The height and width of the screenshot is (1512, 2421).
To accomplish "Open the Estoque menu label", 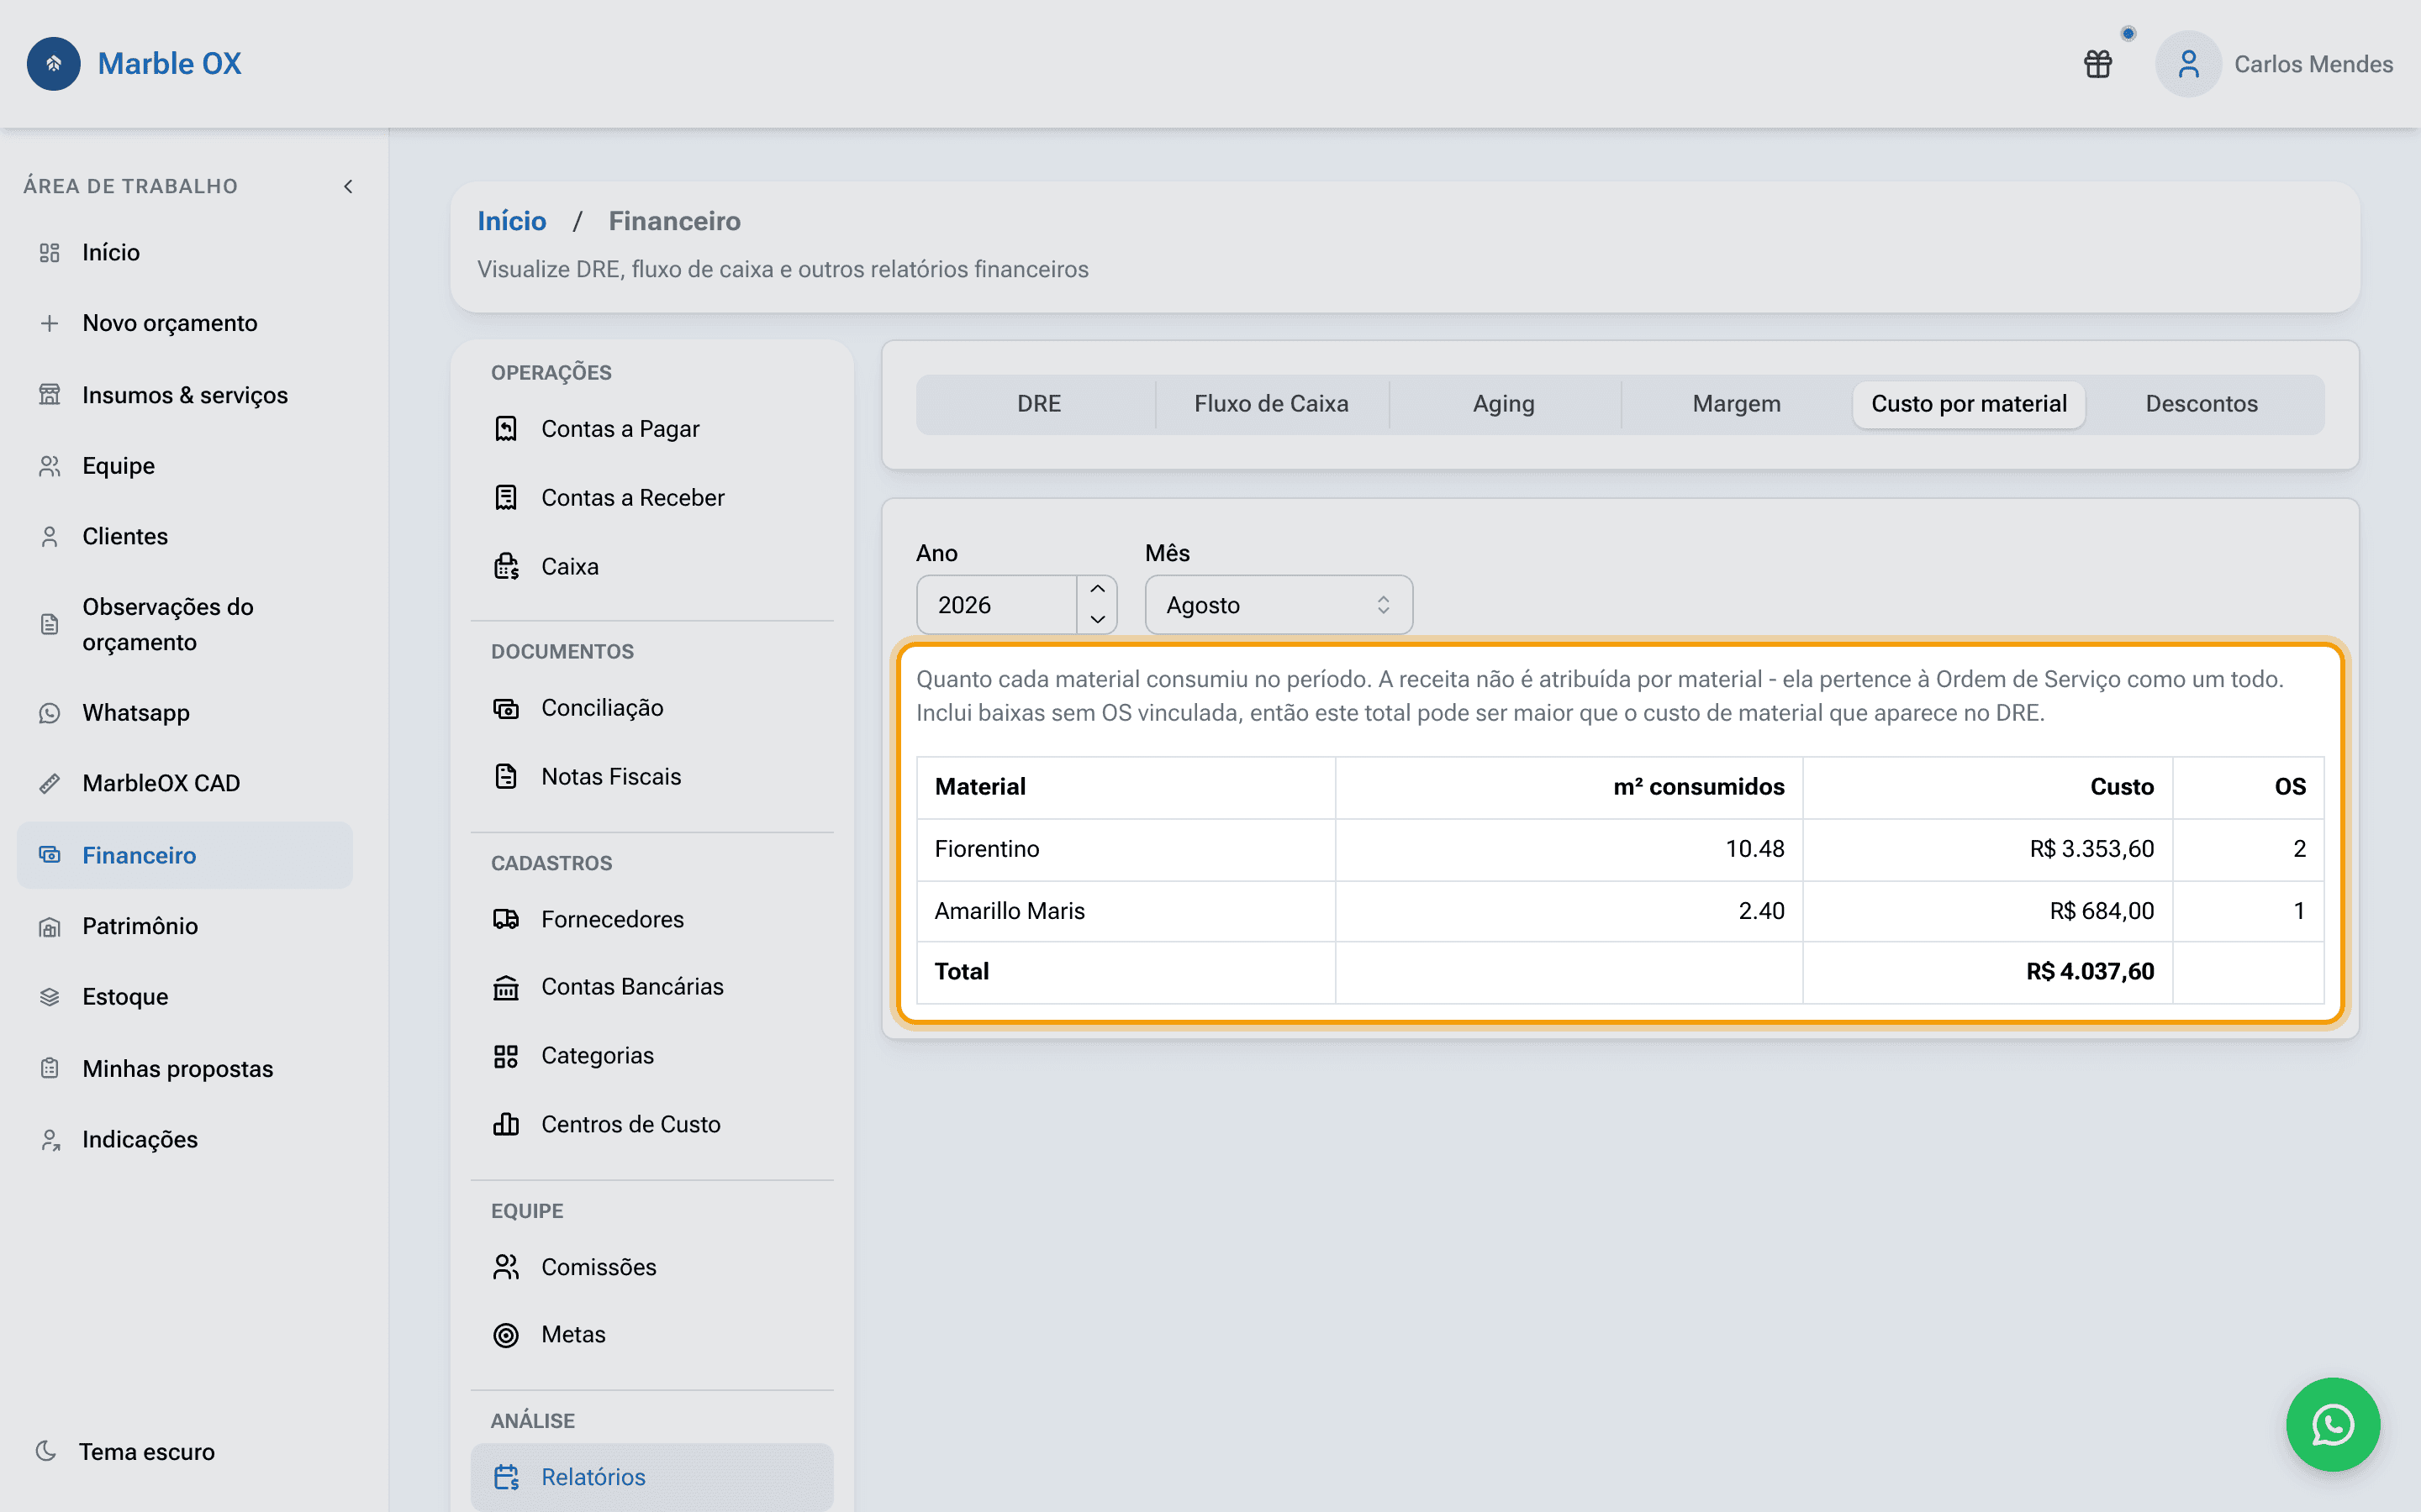I will pos(125,997).
